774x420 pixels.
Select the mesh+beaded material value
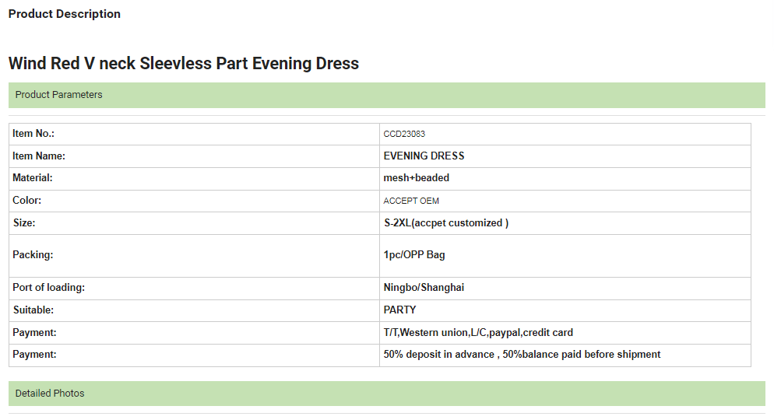(416, 178)
